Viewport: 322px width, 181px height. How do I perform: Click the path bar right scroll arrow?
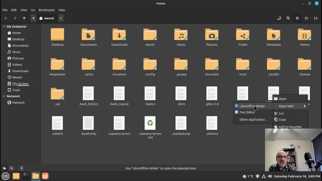[x=61, y=18]
